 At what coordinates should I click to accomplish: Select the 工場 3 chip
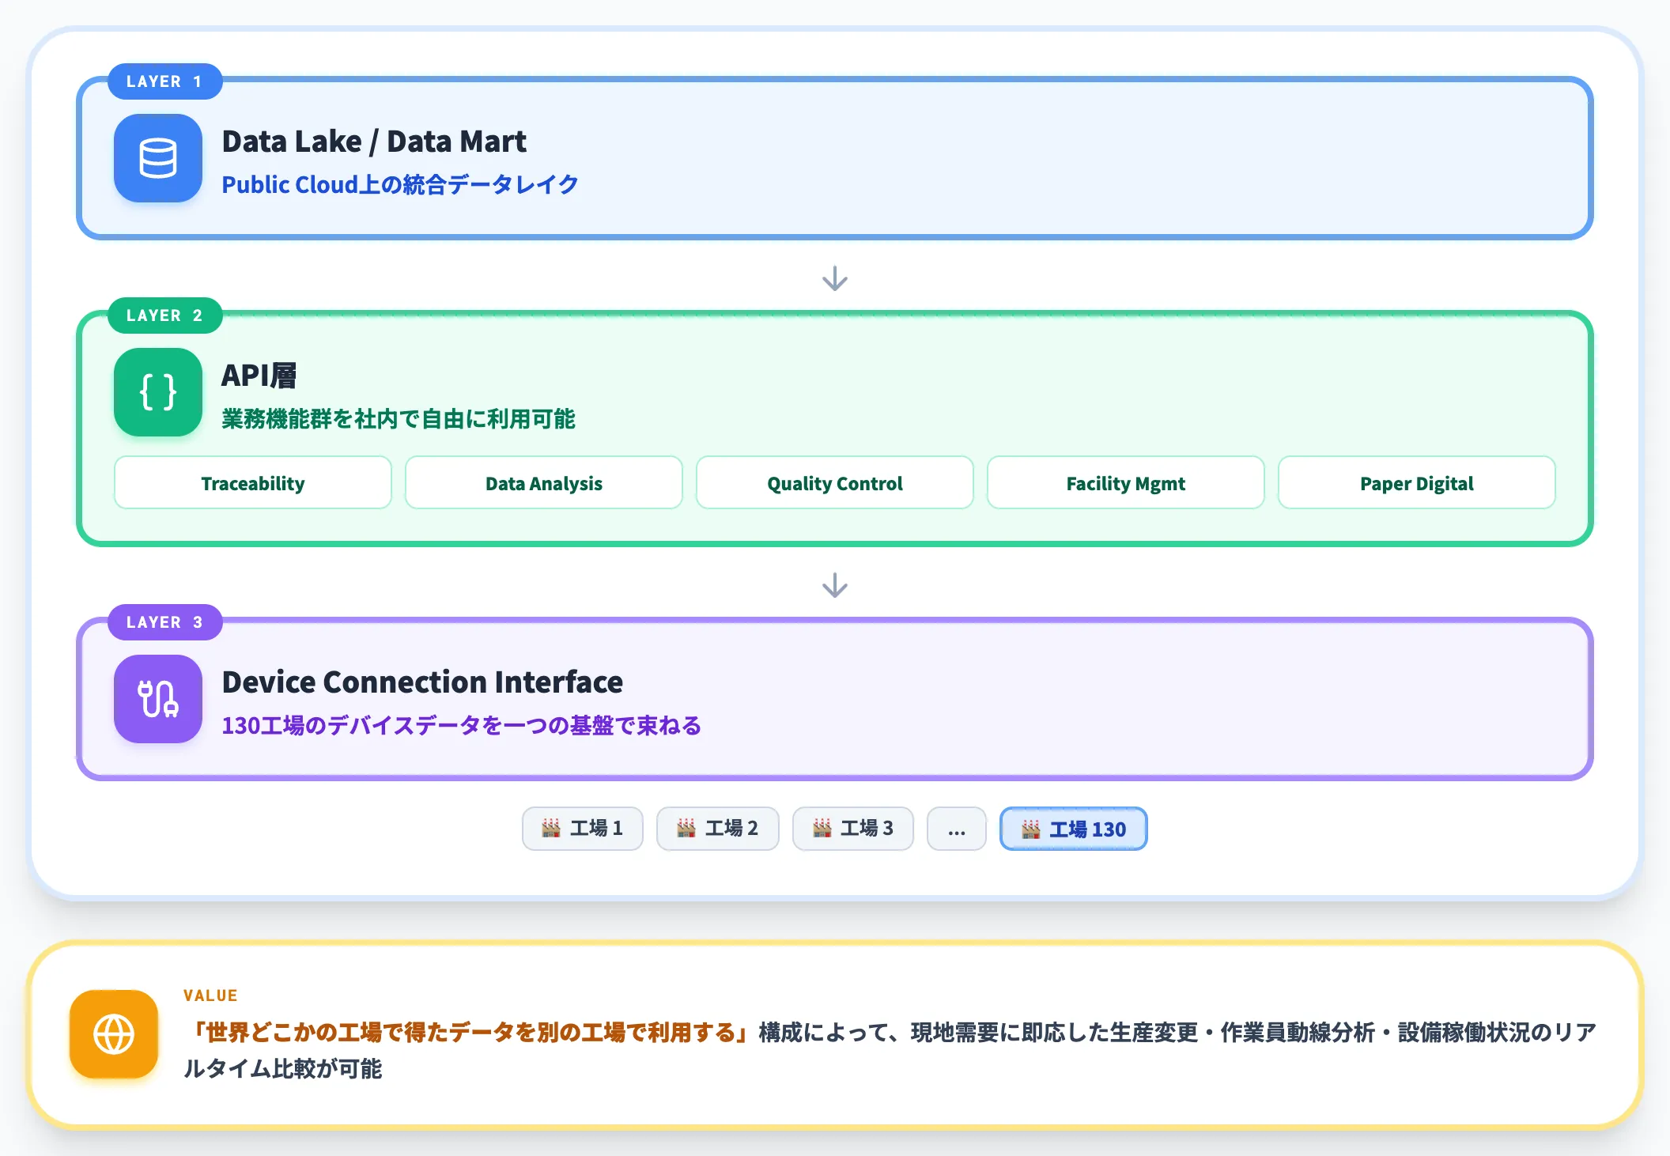[x=853, y=829]
